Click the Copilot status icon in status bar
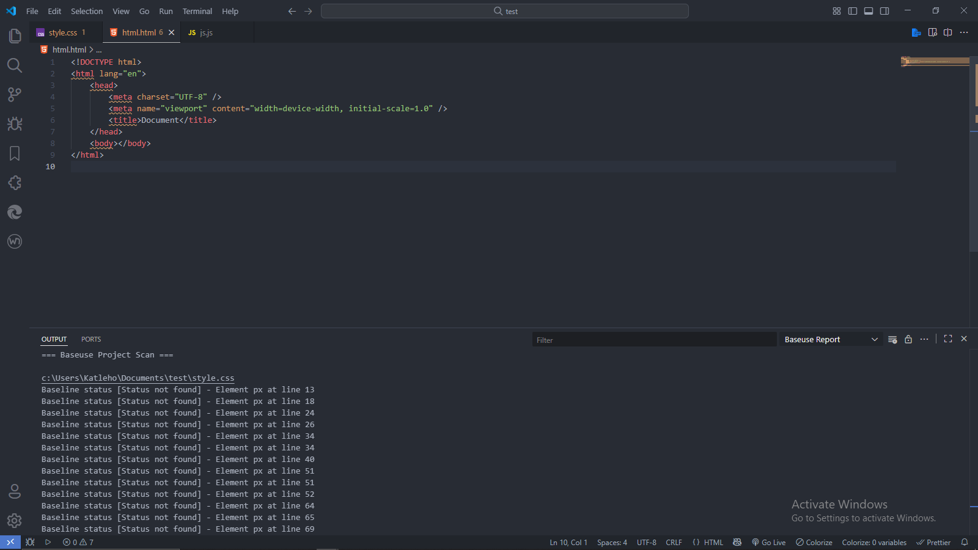978x550 pixels. coord(737,542)
